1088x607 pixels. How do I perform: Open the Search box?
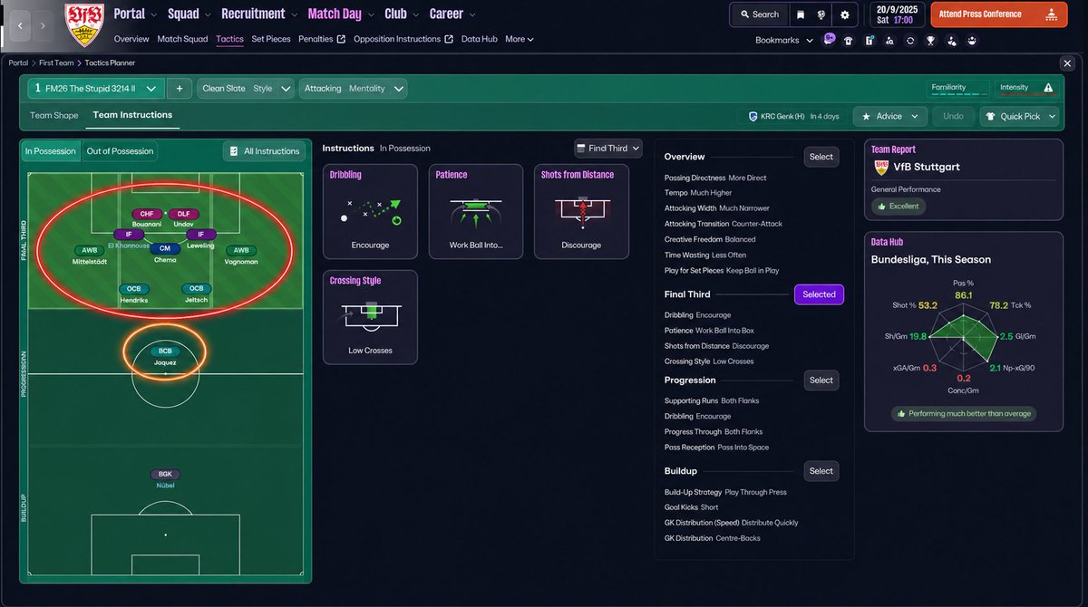click(759, 14)
